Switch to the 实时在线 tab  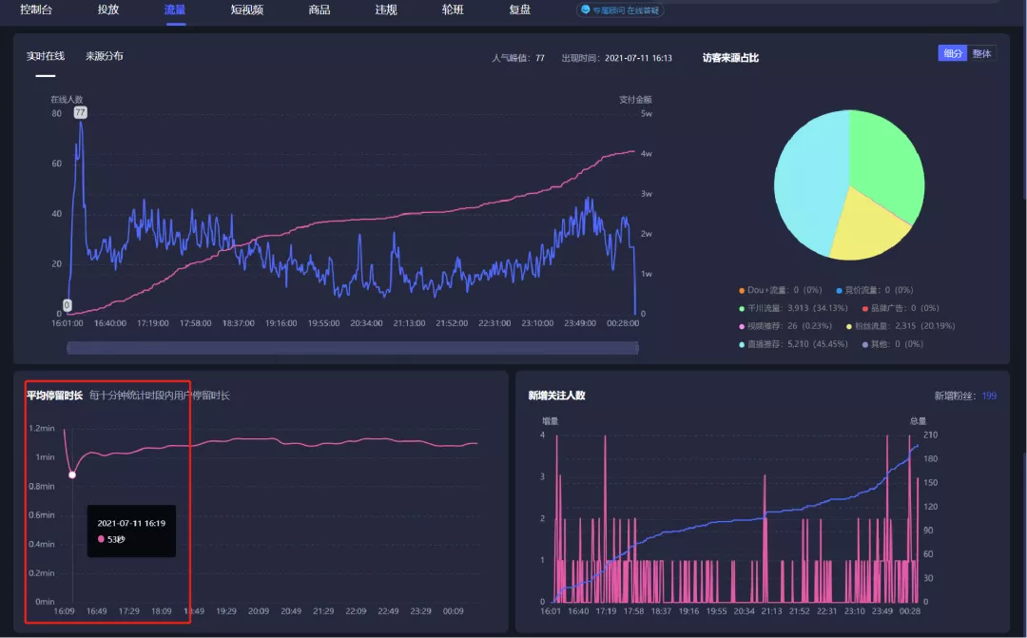(x=46, y=56)
